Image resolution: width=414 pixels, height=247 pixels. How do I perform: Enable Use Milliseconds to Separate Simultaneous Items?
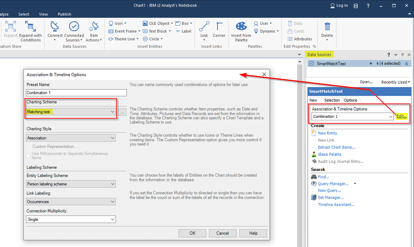coord(28,156)
